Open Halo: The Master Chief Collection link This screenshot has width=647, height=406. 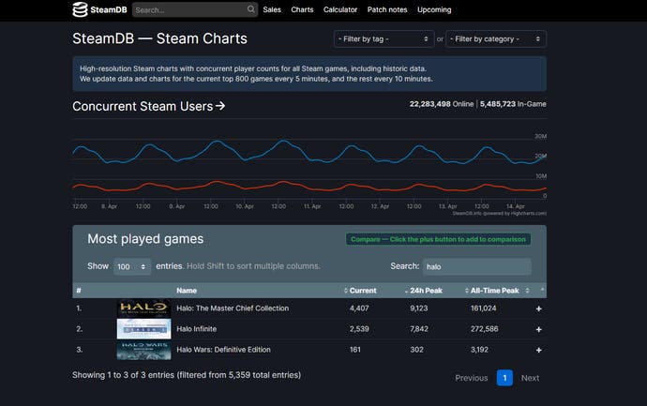pos(233,308)
